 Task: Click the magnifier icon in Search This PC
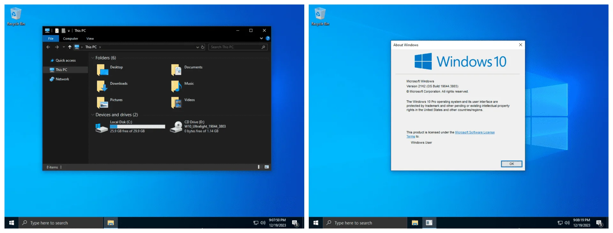[263, 47]
